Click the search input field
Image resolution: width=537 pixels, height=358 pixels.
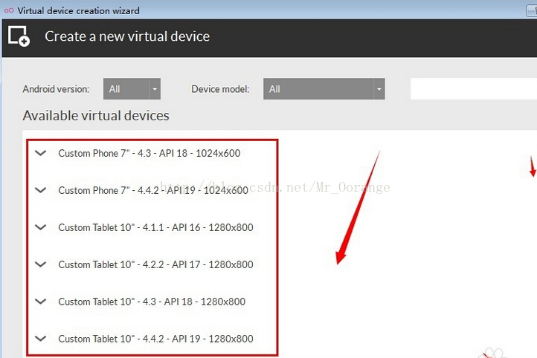click(x=474, y=89)
